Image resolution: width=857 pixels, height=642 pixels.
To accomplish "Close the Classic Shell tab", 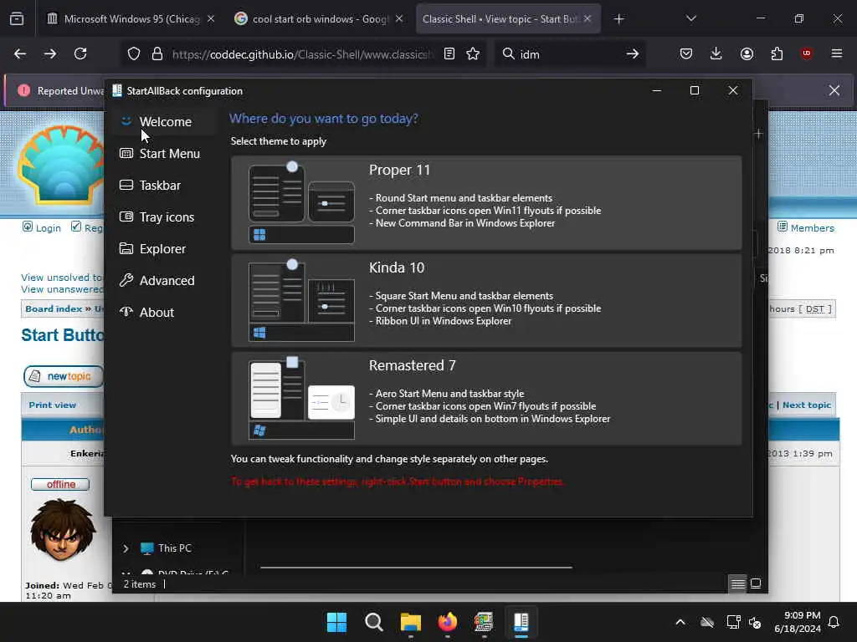I will click(588, 18).
